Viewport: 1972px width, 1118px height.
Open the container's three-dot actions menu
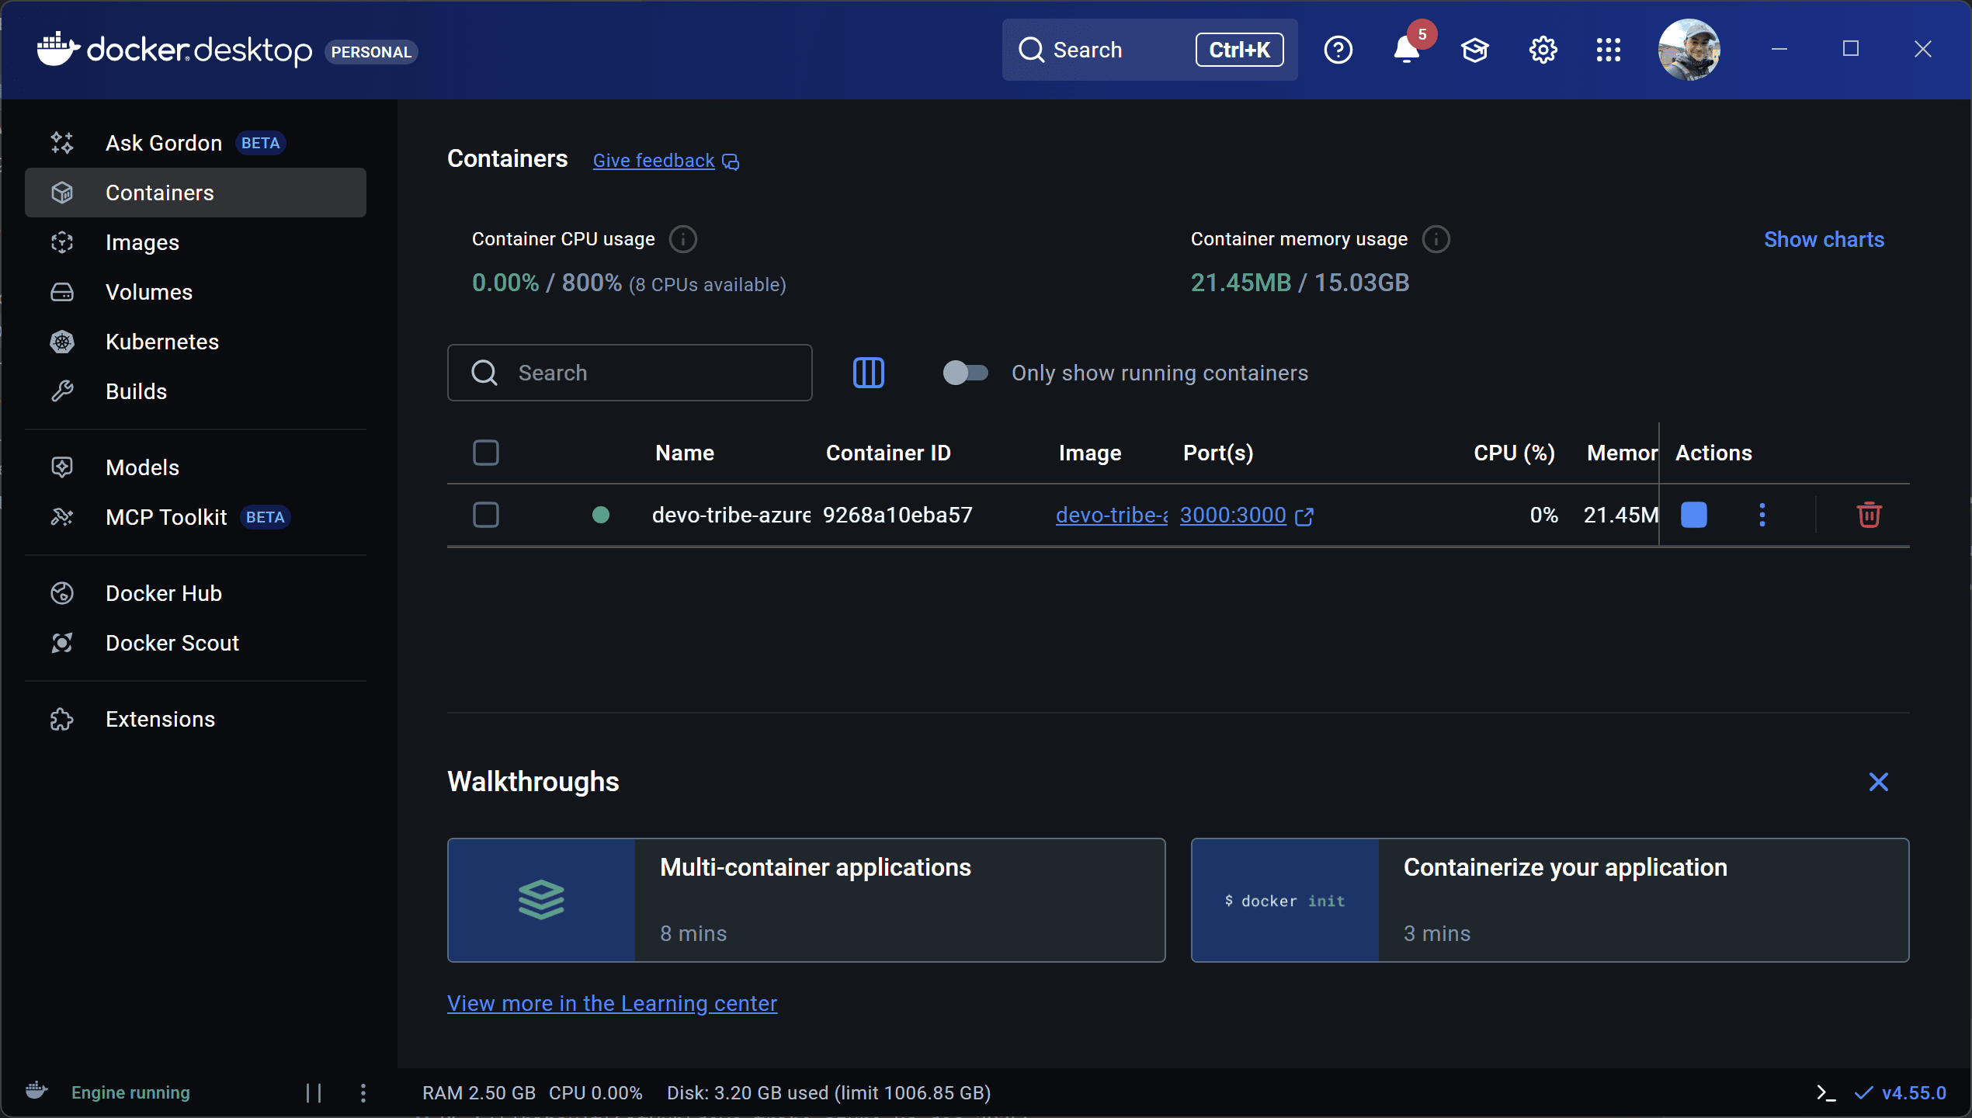[1762, 515]
